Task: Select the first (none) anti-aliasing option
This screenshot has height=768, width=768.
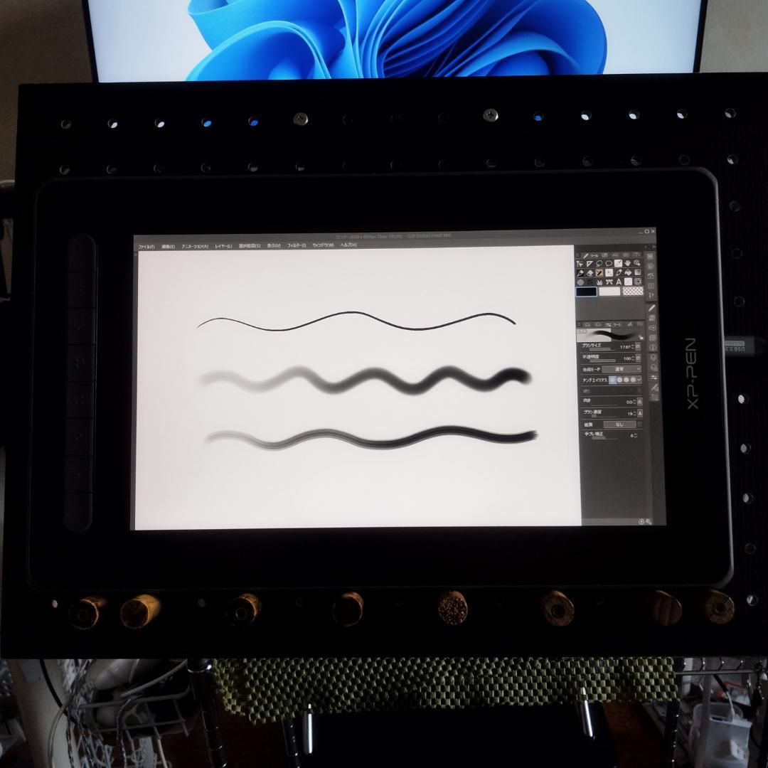Action: pyautogui.click(x=612, y=380)
